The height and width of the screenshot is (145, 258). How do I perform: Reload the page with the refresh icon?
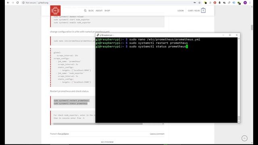(x=18, y=3)
